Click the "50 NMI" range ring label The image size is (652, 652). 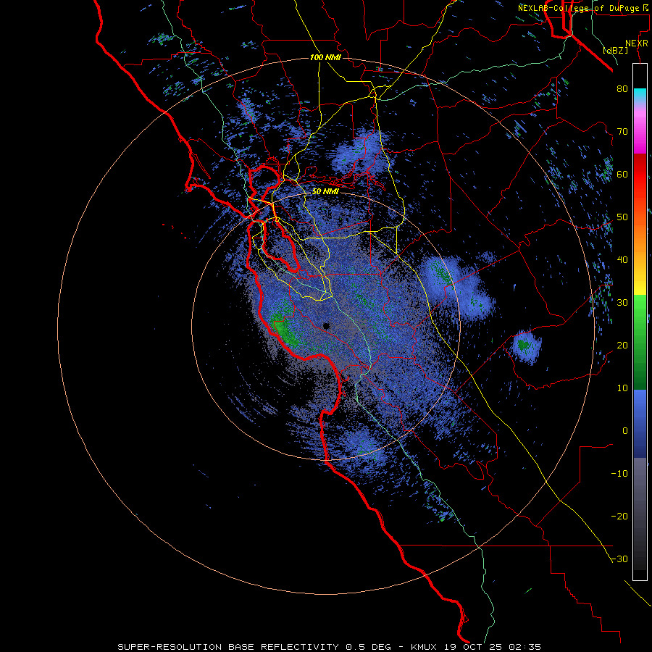click(325, 192)
